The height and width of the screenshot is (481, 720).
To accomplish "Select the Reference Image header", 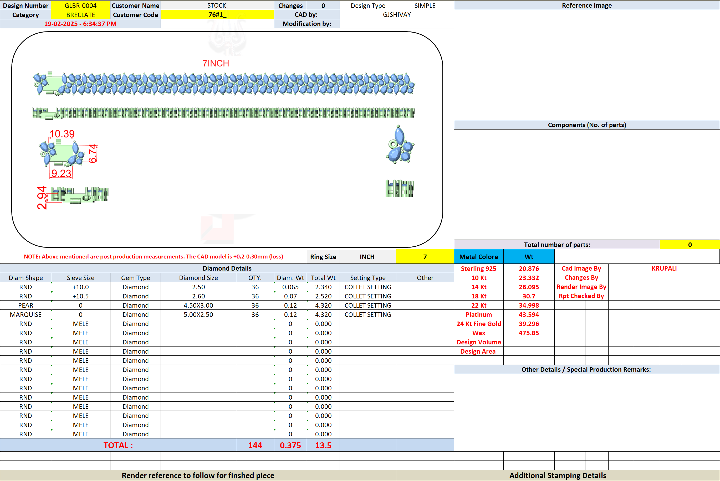I will 587,6.
